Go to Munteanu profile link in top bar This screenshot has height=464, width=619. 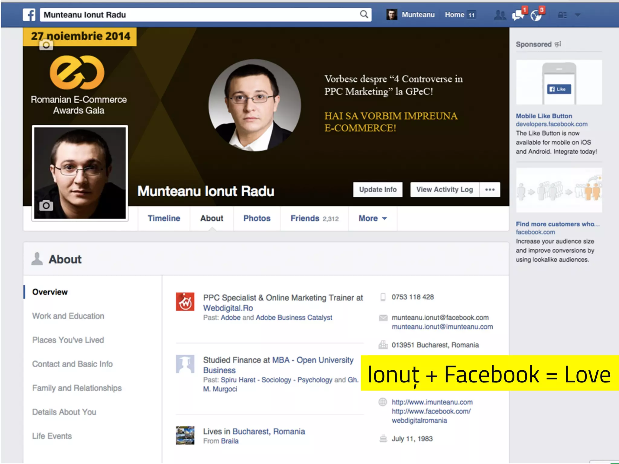[418, 15]
